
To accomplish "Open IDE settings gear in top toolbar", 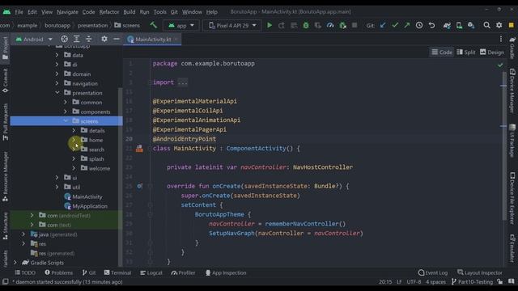I will 499,25.
